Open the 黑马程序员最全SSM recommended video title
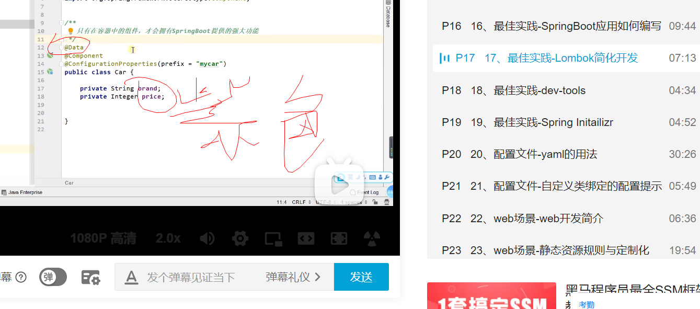 [x=633, y=290]
